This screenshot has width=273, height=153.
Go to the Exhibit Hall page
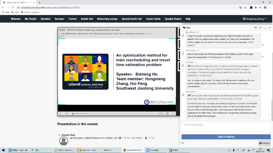87,19
